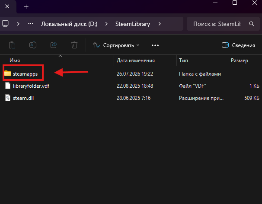This screenshot has height=204, width=262.
Task: Click the This PC monitor icon in the address bar
Action: click(5, 24)
